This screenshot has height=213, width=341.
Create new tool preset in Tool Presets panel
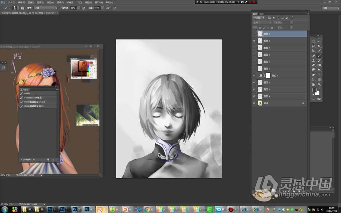[x=48, y=159]
